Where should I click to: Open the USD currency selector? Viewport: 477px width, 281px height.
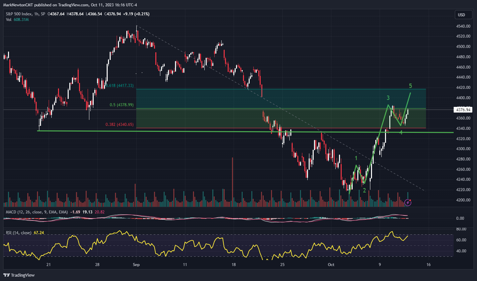[x=463, y=15]
